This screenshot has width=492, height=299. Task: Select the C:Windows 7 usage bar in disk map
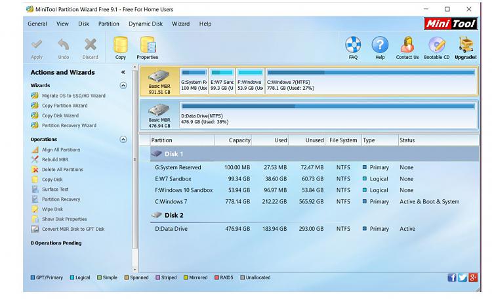(371, 73)
